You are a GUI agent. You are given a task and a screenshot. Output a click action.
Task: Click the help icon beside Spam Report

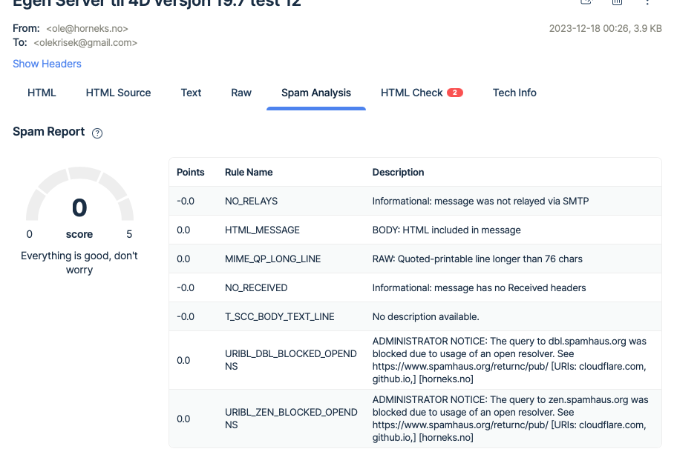pyautogui.click(x=97, y=133)
